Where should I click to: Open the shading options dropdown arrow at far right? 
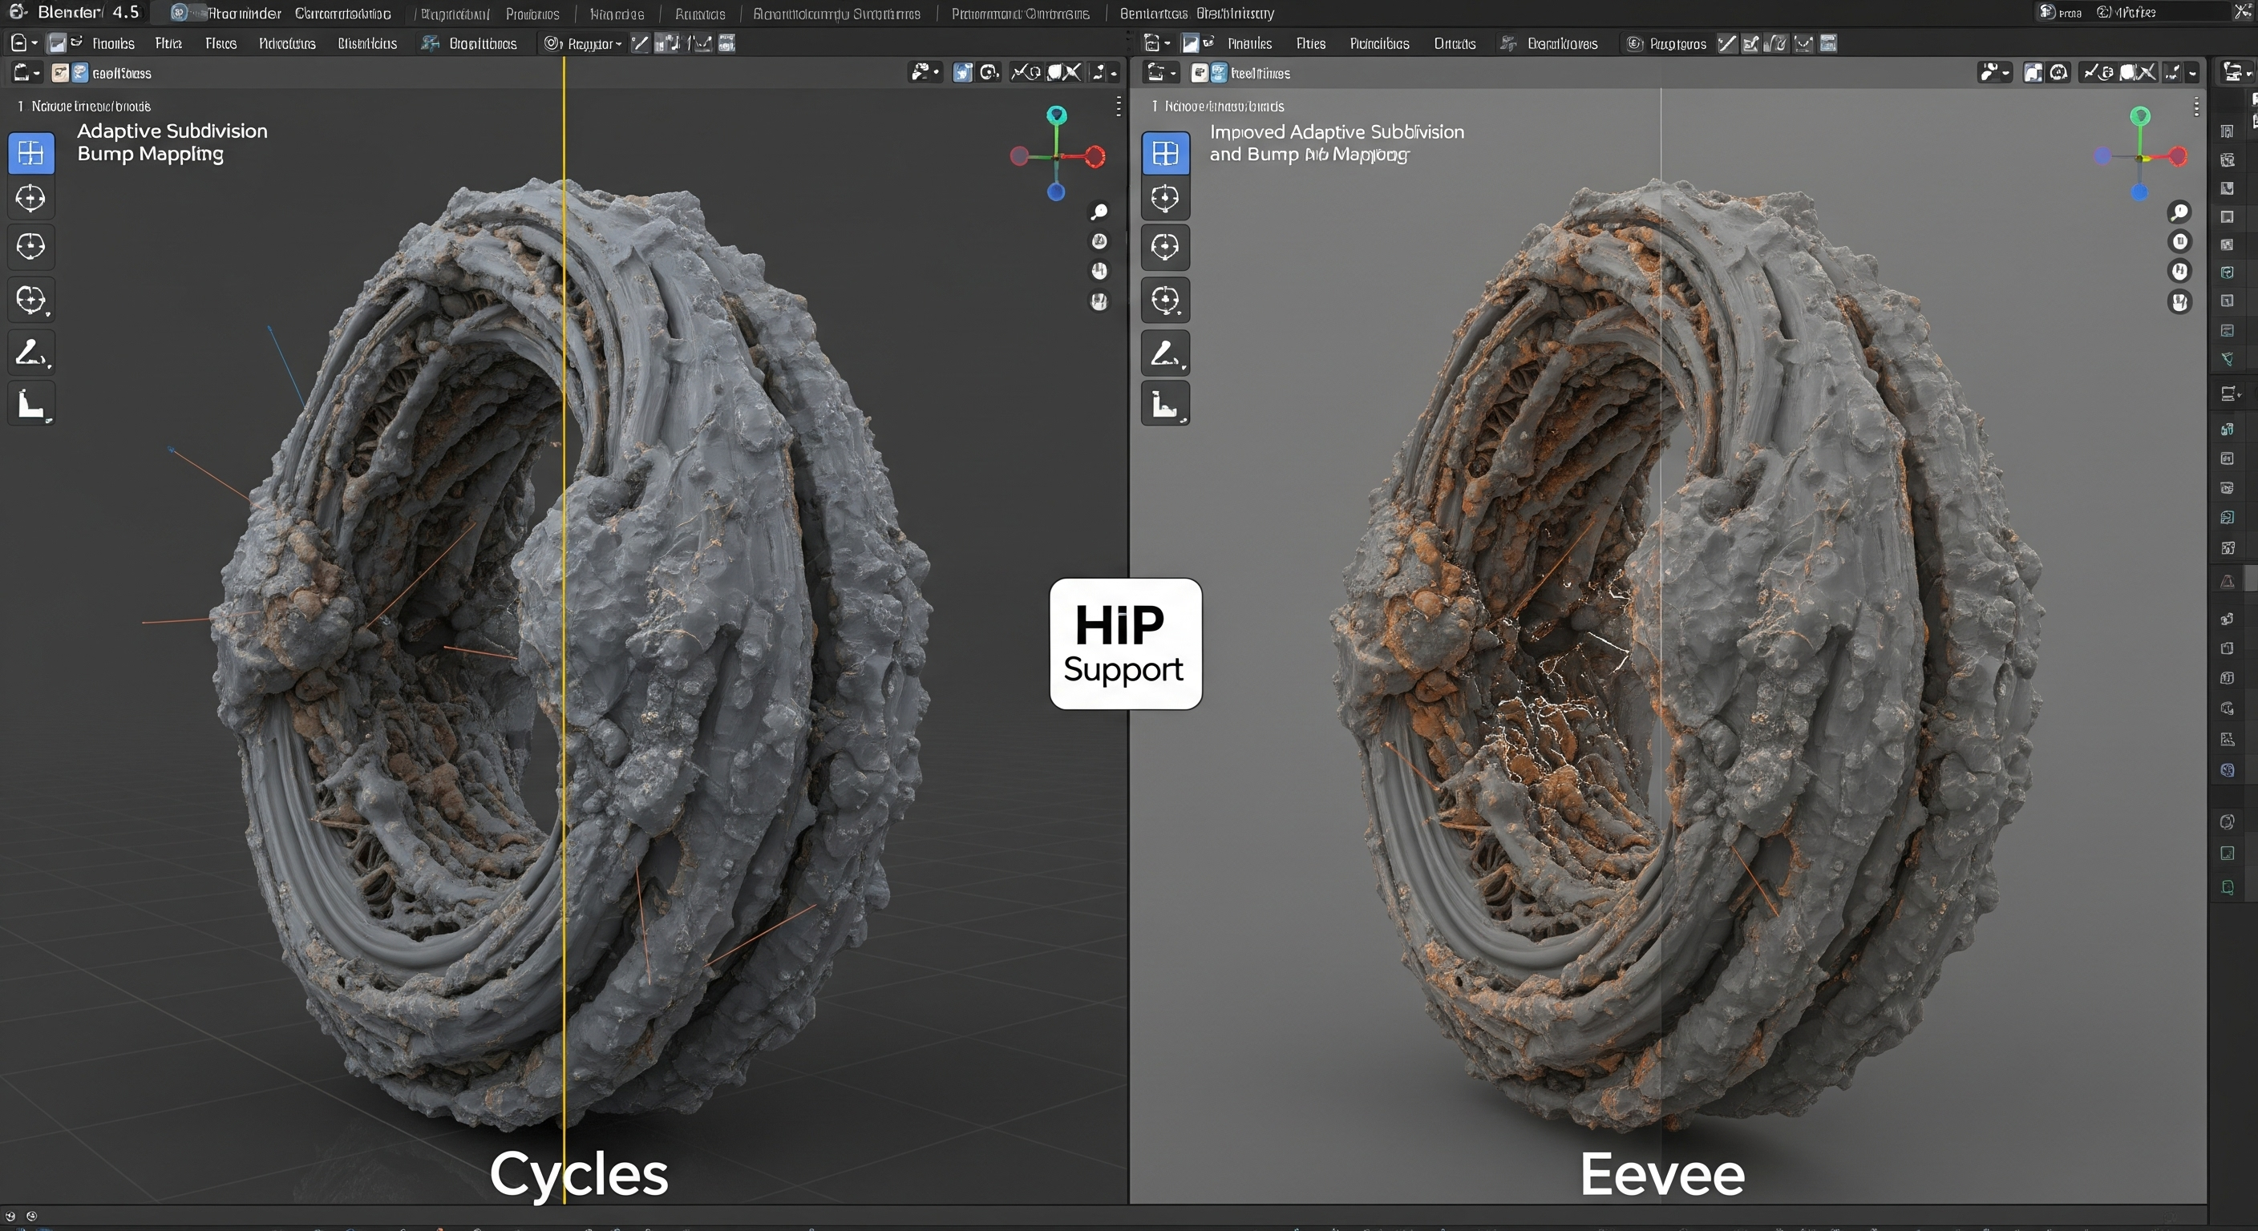point(2195,73)
